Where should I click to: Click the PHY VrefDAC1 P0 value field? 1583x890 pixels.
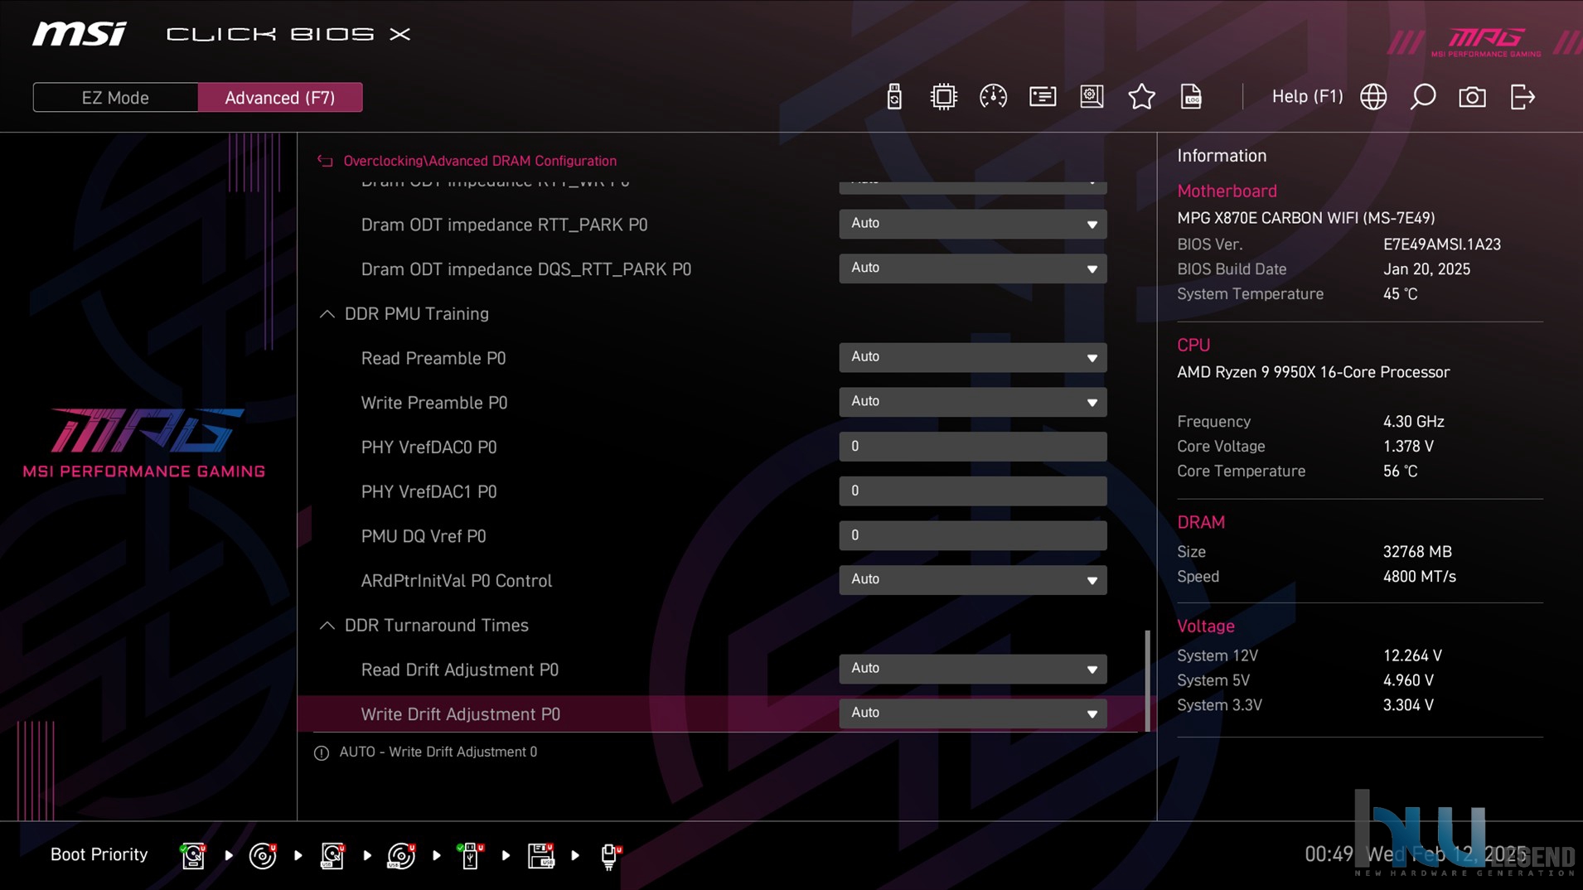pos(972,491)
